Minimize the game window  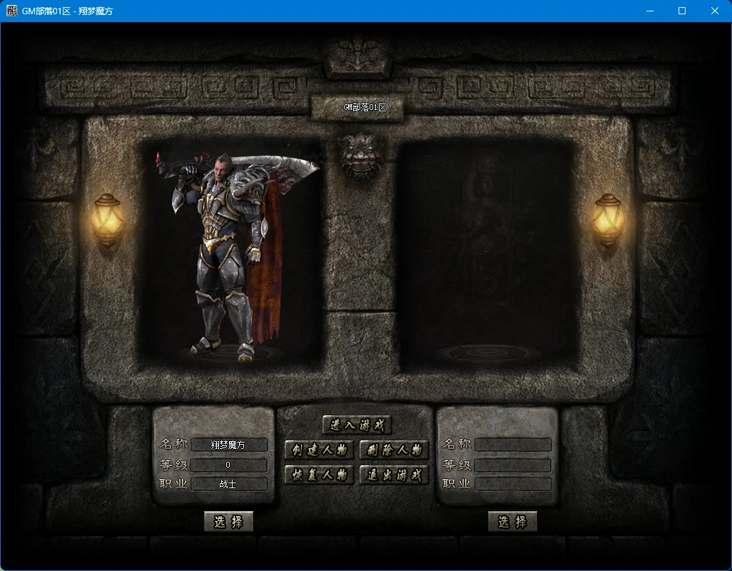tap(649, 11)
